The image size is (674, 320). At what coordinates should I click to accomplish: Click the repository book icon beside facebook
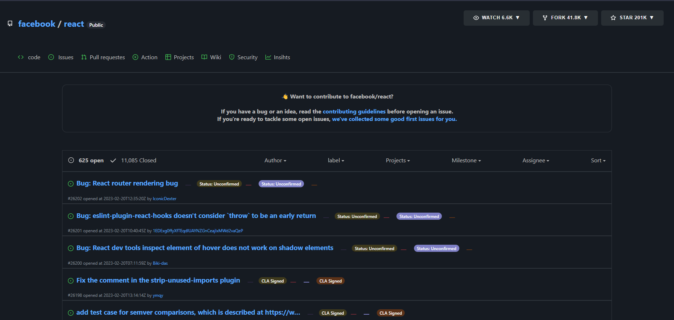tap(10, 24)
